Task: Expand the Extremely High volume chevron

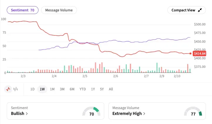Action: click(144, 113)
